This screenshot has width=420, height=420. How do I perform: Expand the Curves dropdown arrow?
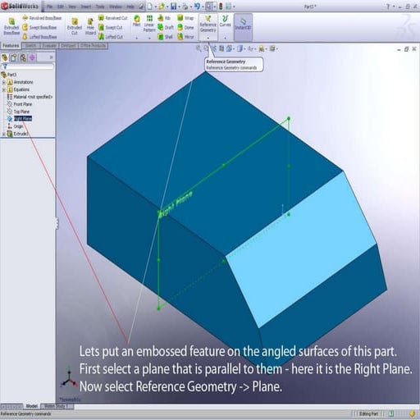225,39
